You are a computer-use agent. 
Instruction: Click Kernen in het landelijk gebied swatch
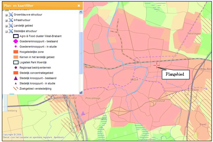pos(16,57)
